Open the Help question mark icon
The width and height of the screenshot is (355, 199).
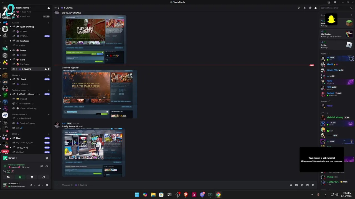coord(335,2)
